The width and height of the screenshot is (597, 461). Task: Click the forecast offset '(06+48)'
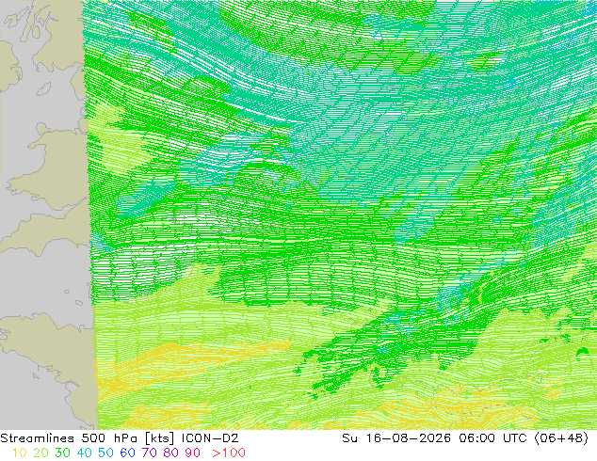point(561,438)
